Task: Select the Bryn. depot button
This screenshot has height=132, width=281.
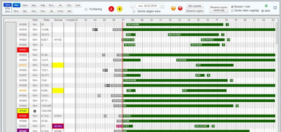Action: [52, 5]
